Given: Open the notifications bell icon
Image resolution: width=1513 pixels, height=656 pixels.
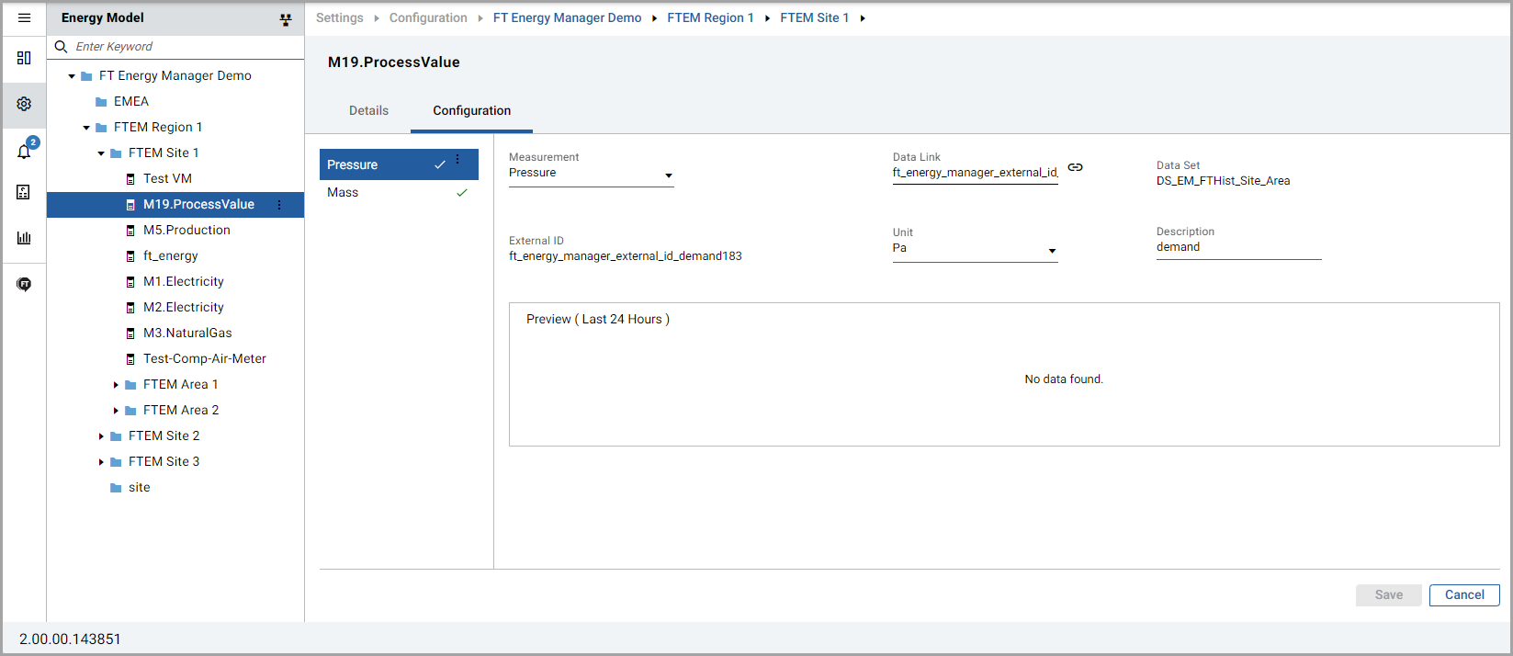Looking at the screenshot, I should [x=24, y=152].
